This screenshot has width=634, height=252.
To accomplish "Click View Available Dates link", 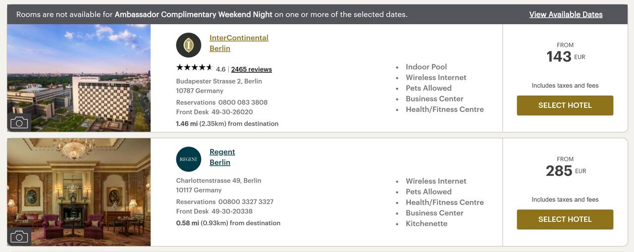I will click(x=566, y=14).
